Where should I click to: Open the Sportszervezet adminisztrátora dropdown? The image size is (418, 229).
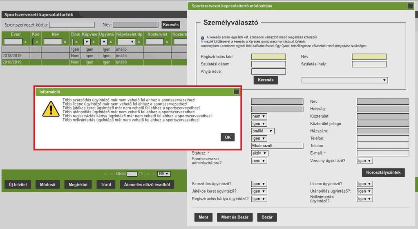259,161
